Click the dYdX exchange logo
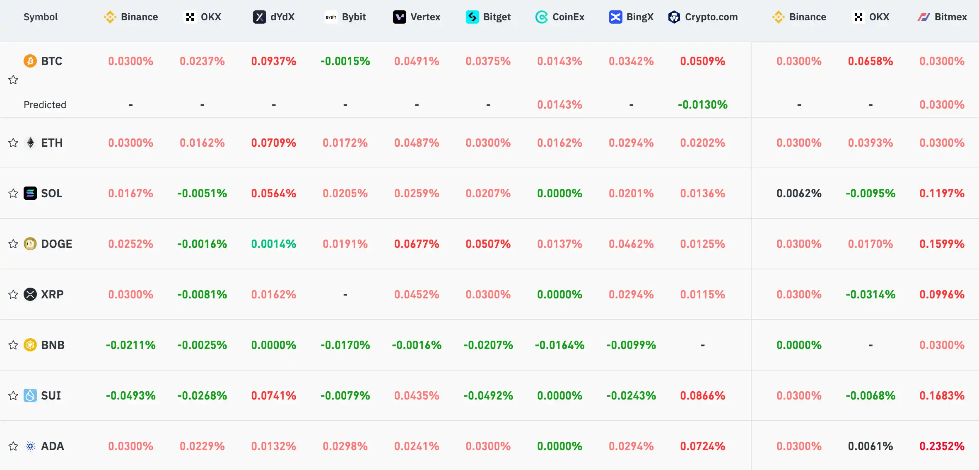The height and width of the screenshot is (470, 979). pyautogui.click(x=260, y=17)
